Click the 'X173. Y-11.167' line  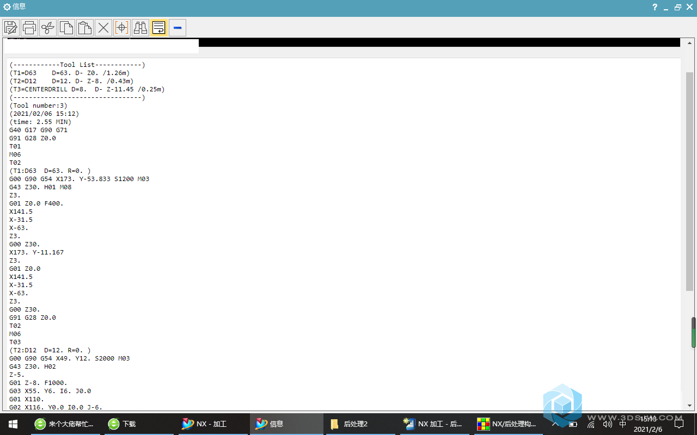(x=36, y=252)
